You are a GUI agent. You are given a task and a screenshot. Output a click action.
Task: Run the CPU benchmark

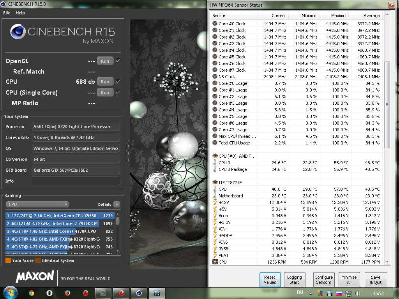pyautogui.click(x=105, y=82)
